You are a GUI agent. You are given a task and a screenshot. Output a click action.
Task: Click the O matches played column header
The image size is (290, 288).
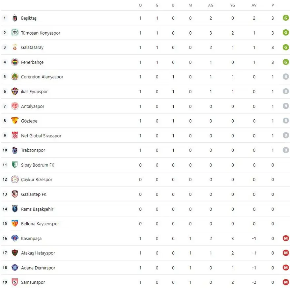point(140,5)
